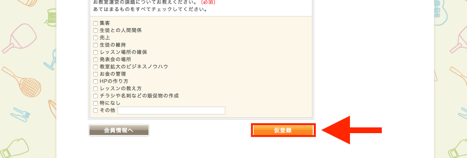Check 教室拡大のビジネスノウハウ option
This screenshot has width=467, height=158.
pos(96,67)
